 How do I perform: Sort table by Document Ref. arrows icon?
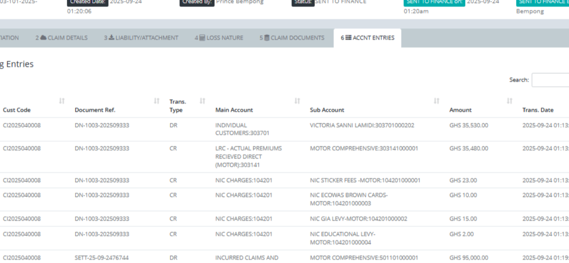point(156,101)
